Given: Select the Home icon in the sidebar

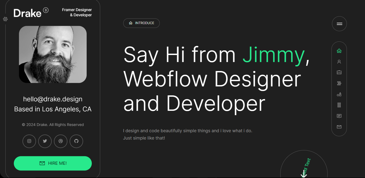Looking at the screenshot, I should (339, 50).
